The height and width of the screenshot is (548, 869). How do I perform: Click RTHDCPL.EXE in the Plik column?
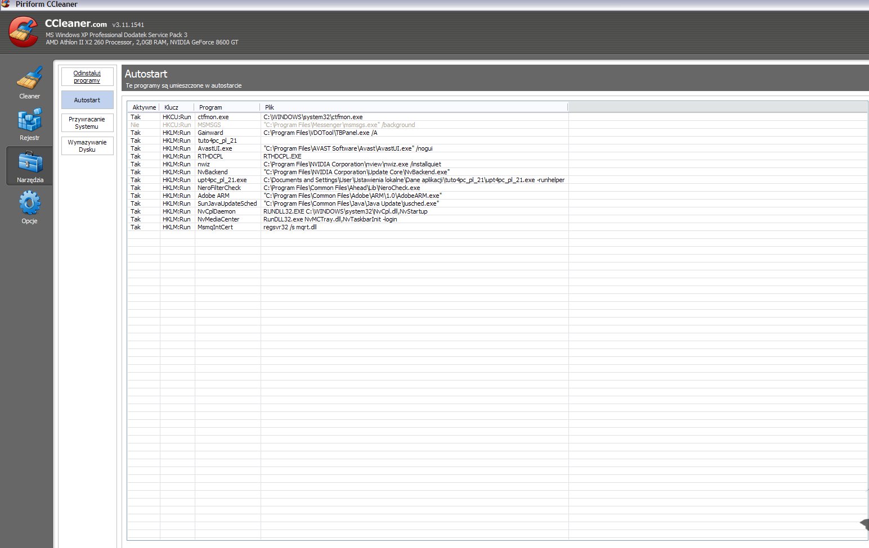(x=283, y=156)
